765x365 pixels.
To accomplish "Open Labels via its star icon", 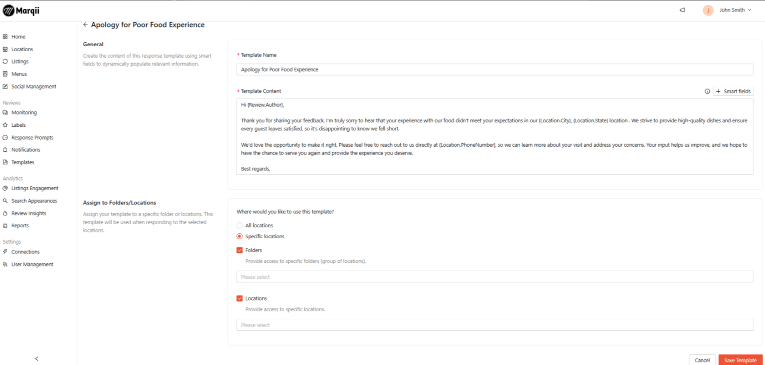I will pyautogui.click(x=5, y=125).
